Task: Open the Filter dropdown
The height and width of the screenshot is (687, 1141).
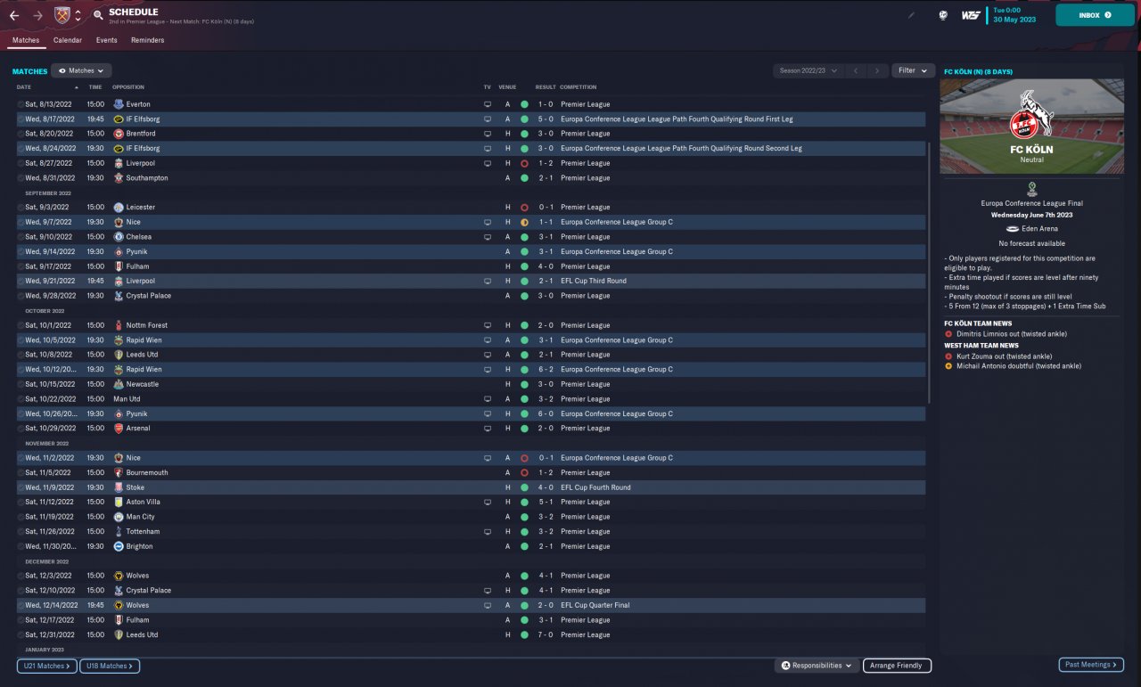Action: point(913,70)
